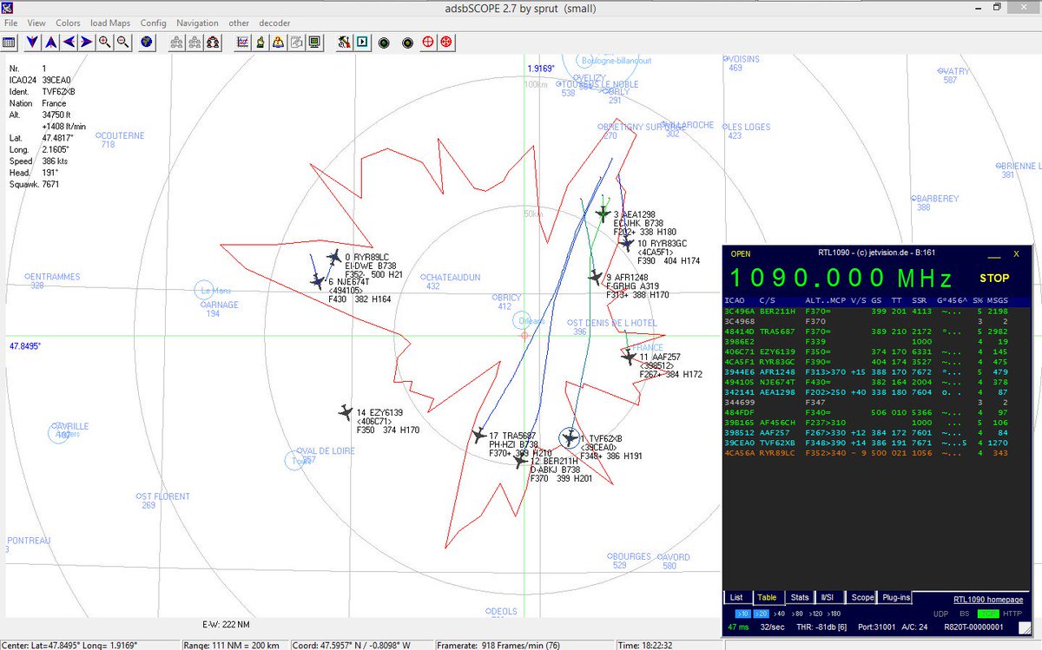Switch to the Table tab in RTL1090

(767, 597)
